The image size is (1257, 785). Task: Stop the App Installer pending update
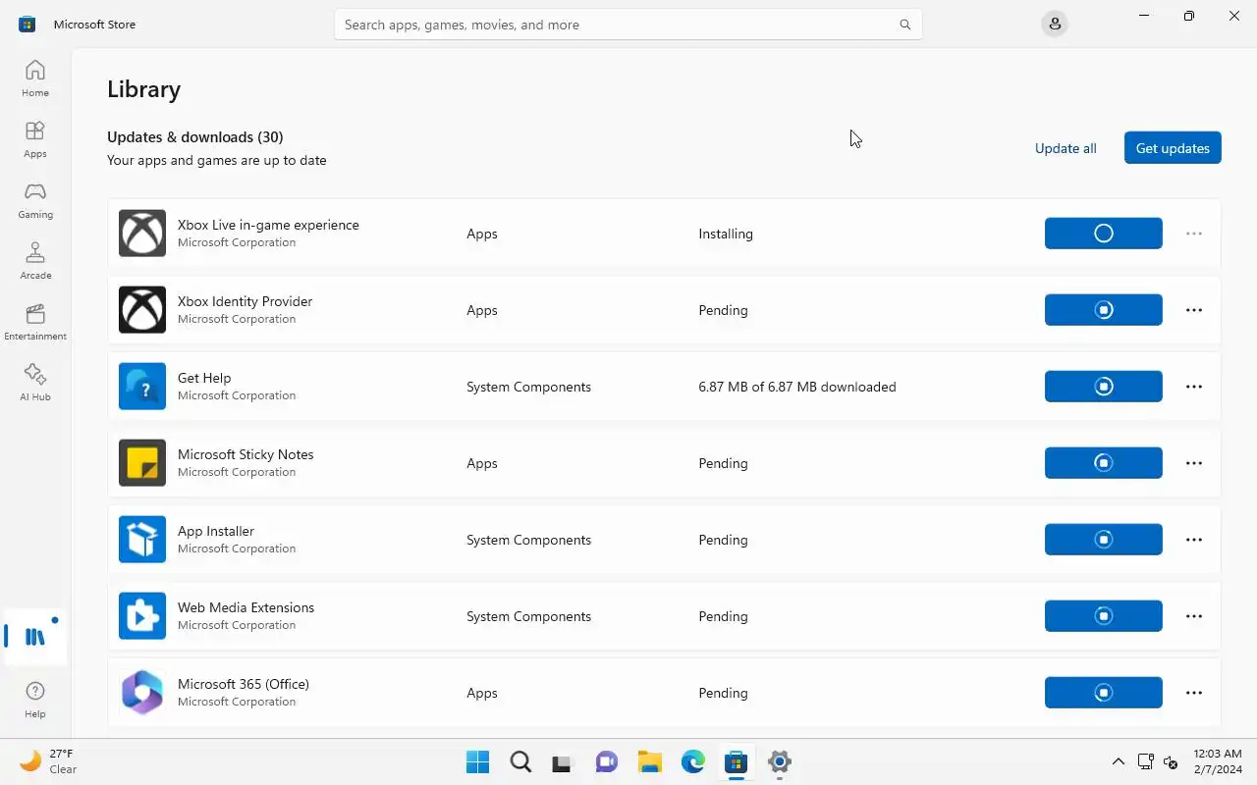pos(1104,540)
